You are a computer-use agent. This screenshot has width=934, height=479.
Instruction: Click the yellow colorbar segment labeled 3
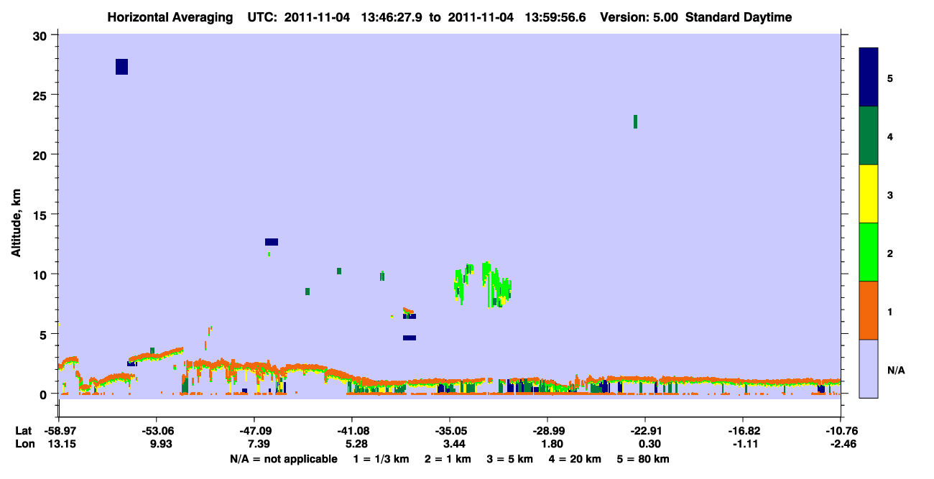click(869, 194)
